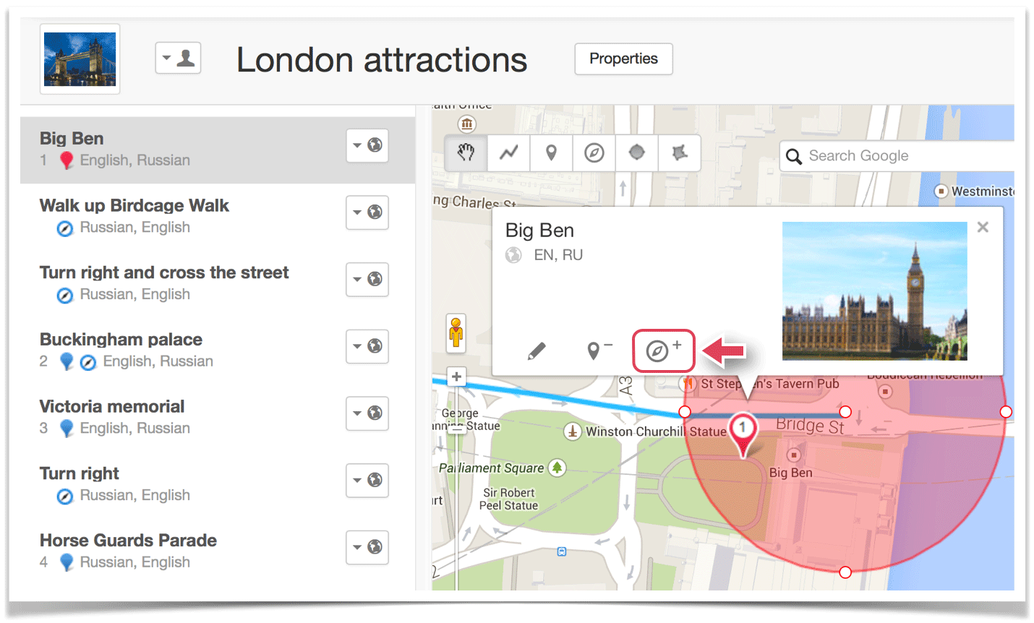Click compass icon in Buckingham palace row

coord(88,362)
